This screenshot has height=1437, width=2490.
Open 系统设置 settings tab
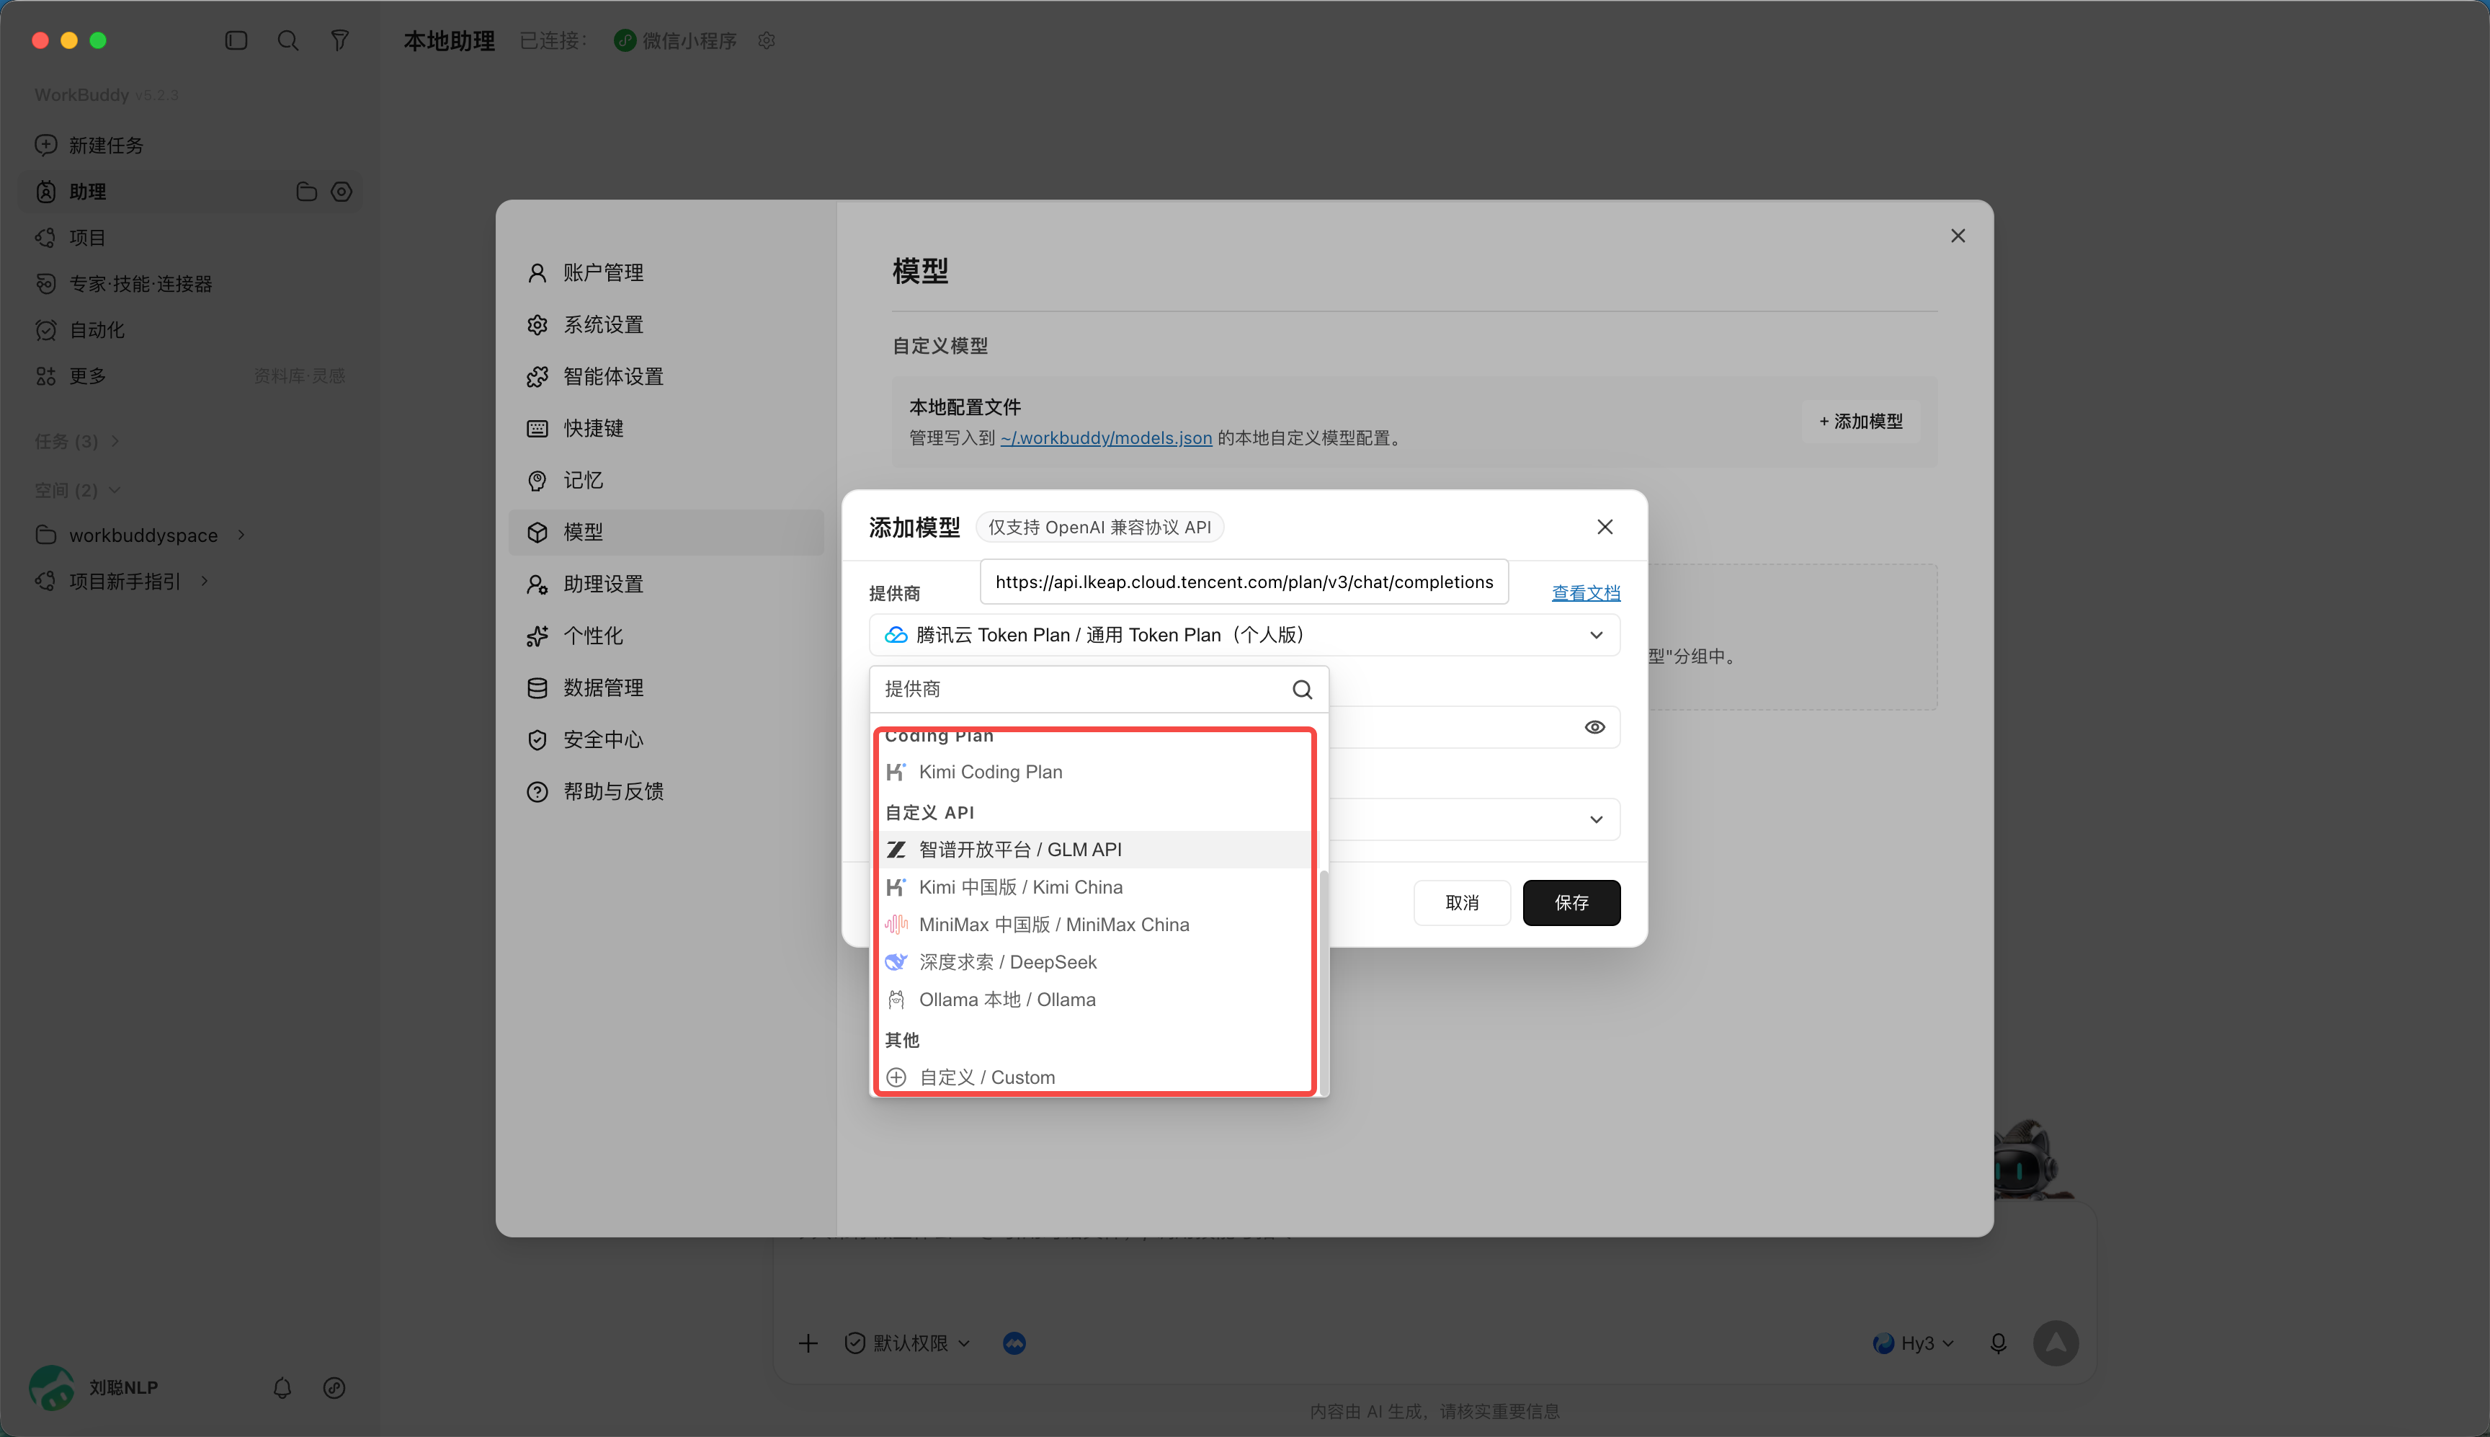pos(667,325)
